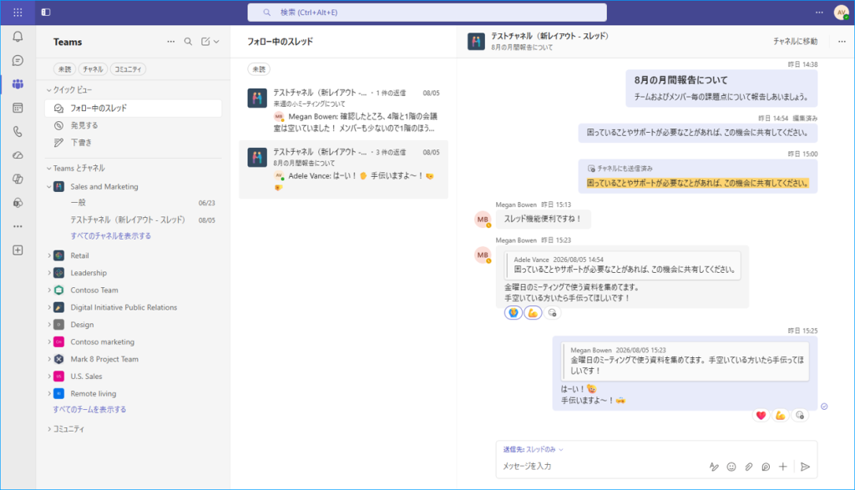
Task: Toggle the navigation pane icon
Action: tap(46, 12)
